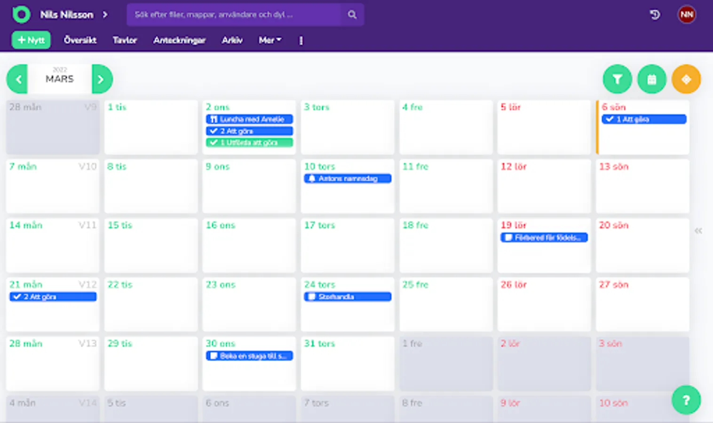Click the orange diamond button
Viewport: 713px width, 423px height.
point(686,79)
